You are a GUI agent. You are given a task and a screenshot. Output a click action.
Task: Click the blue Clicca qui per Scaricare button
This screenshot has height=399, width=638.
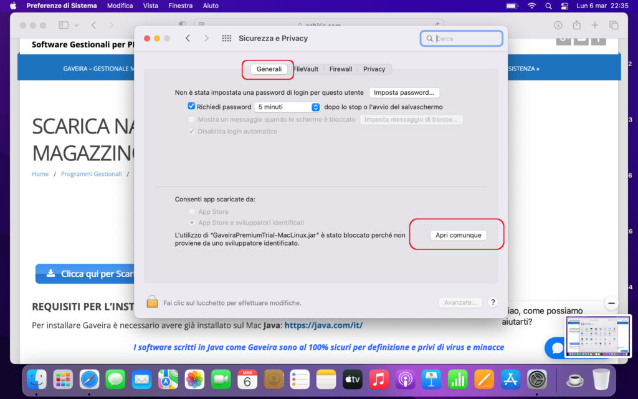85,274
